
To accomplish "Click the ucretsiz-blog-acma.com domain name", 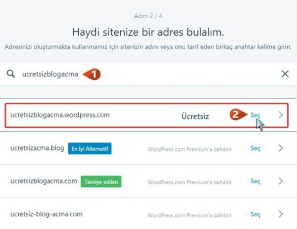I will 47,214.
